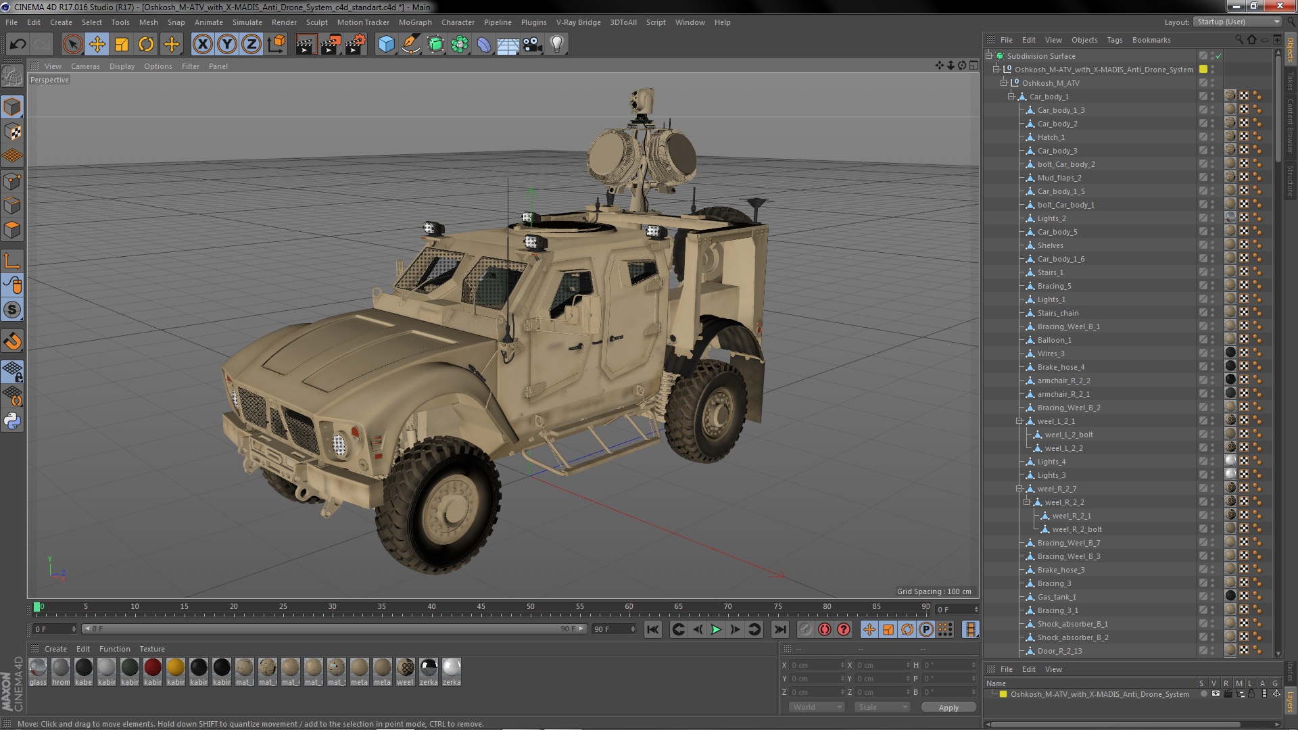Click the X position input field
Viewport: 1298px width, 730px height.
pos(817,665)
